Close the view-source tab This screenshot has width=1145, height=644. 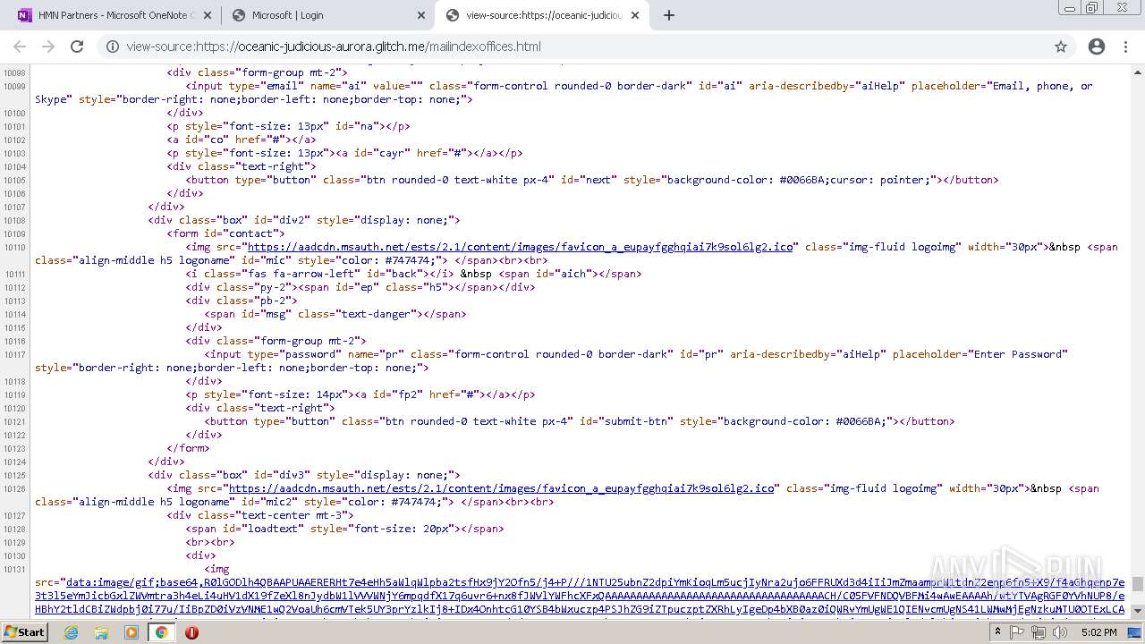636,15
